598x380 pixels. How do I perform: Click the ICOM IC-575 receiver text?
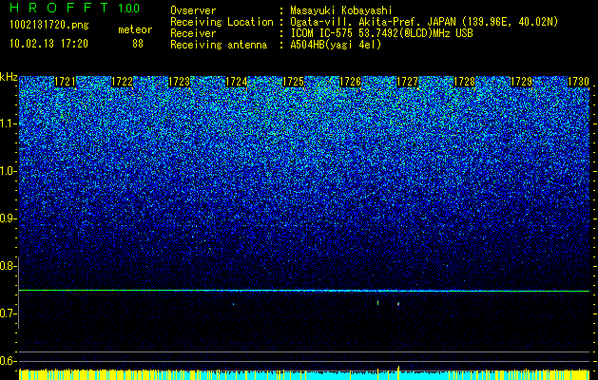(381, 33)
